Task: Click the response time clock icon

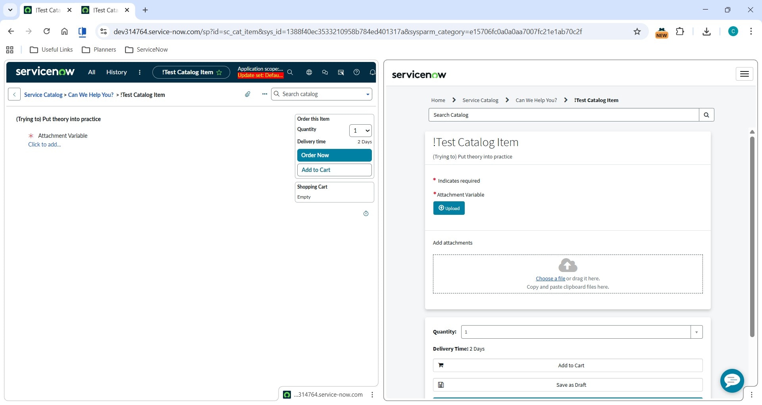Action: tap(366, 214)
